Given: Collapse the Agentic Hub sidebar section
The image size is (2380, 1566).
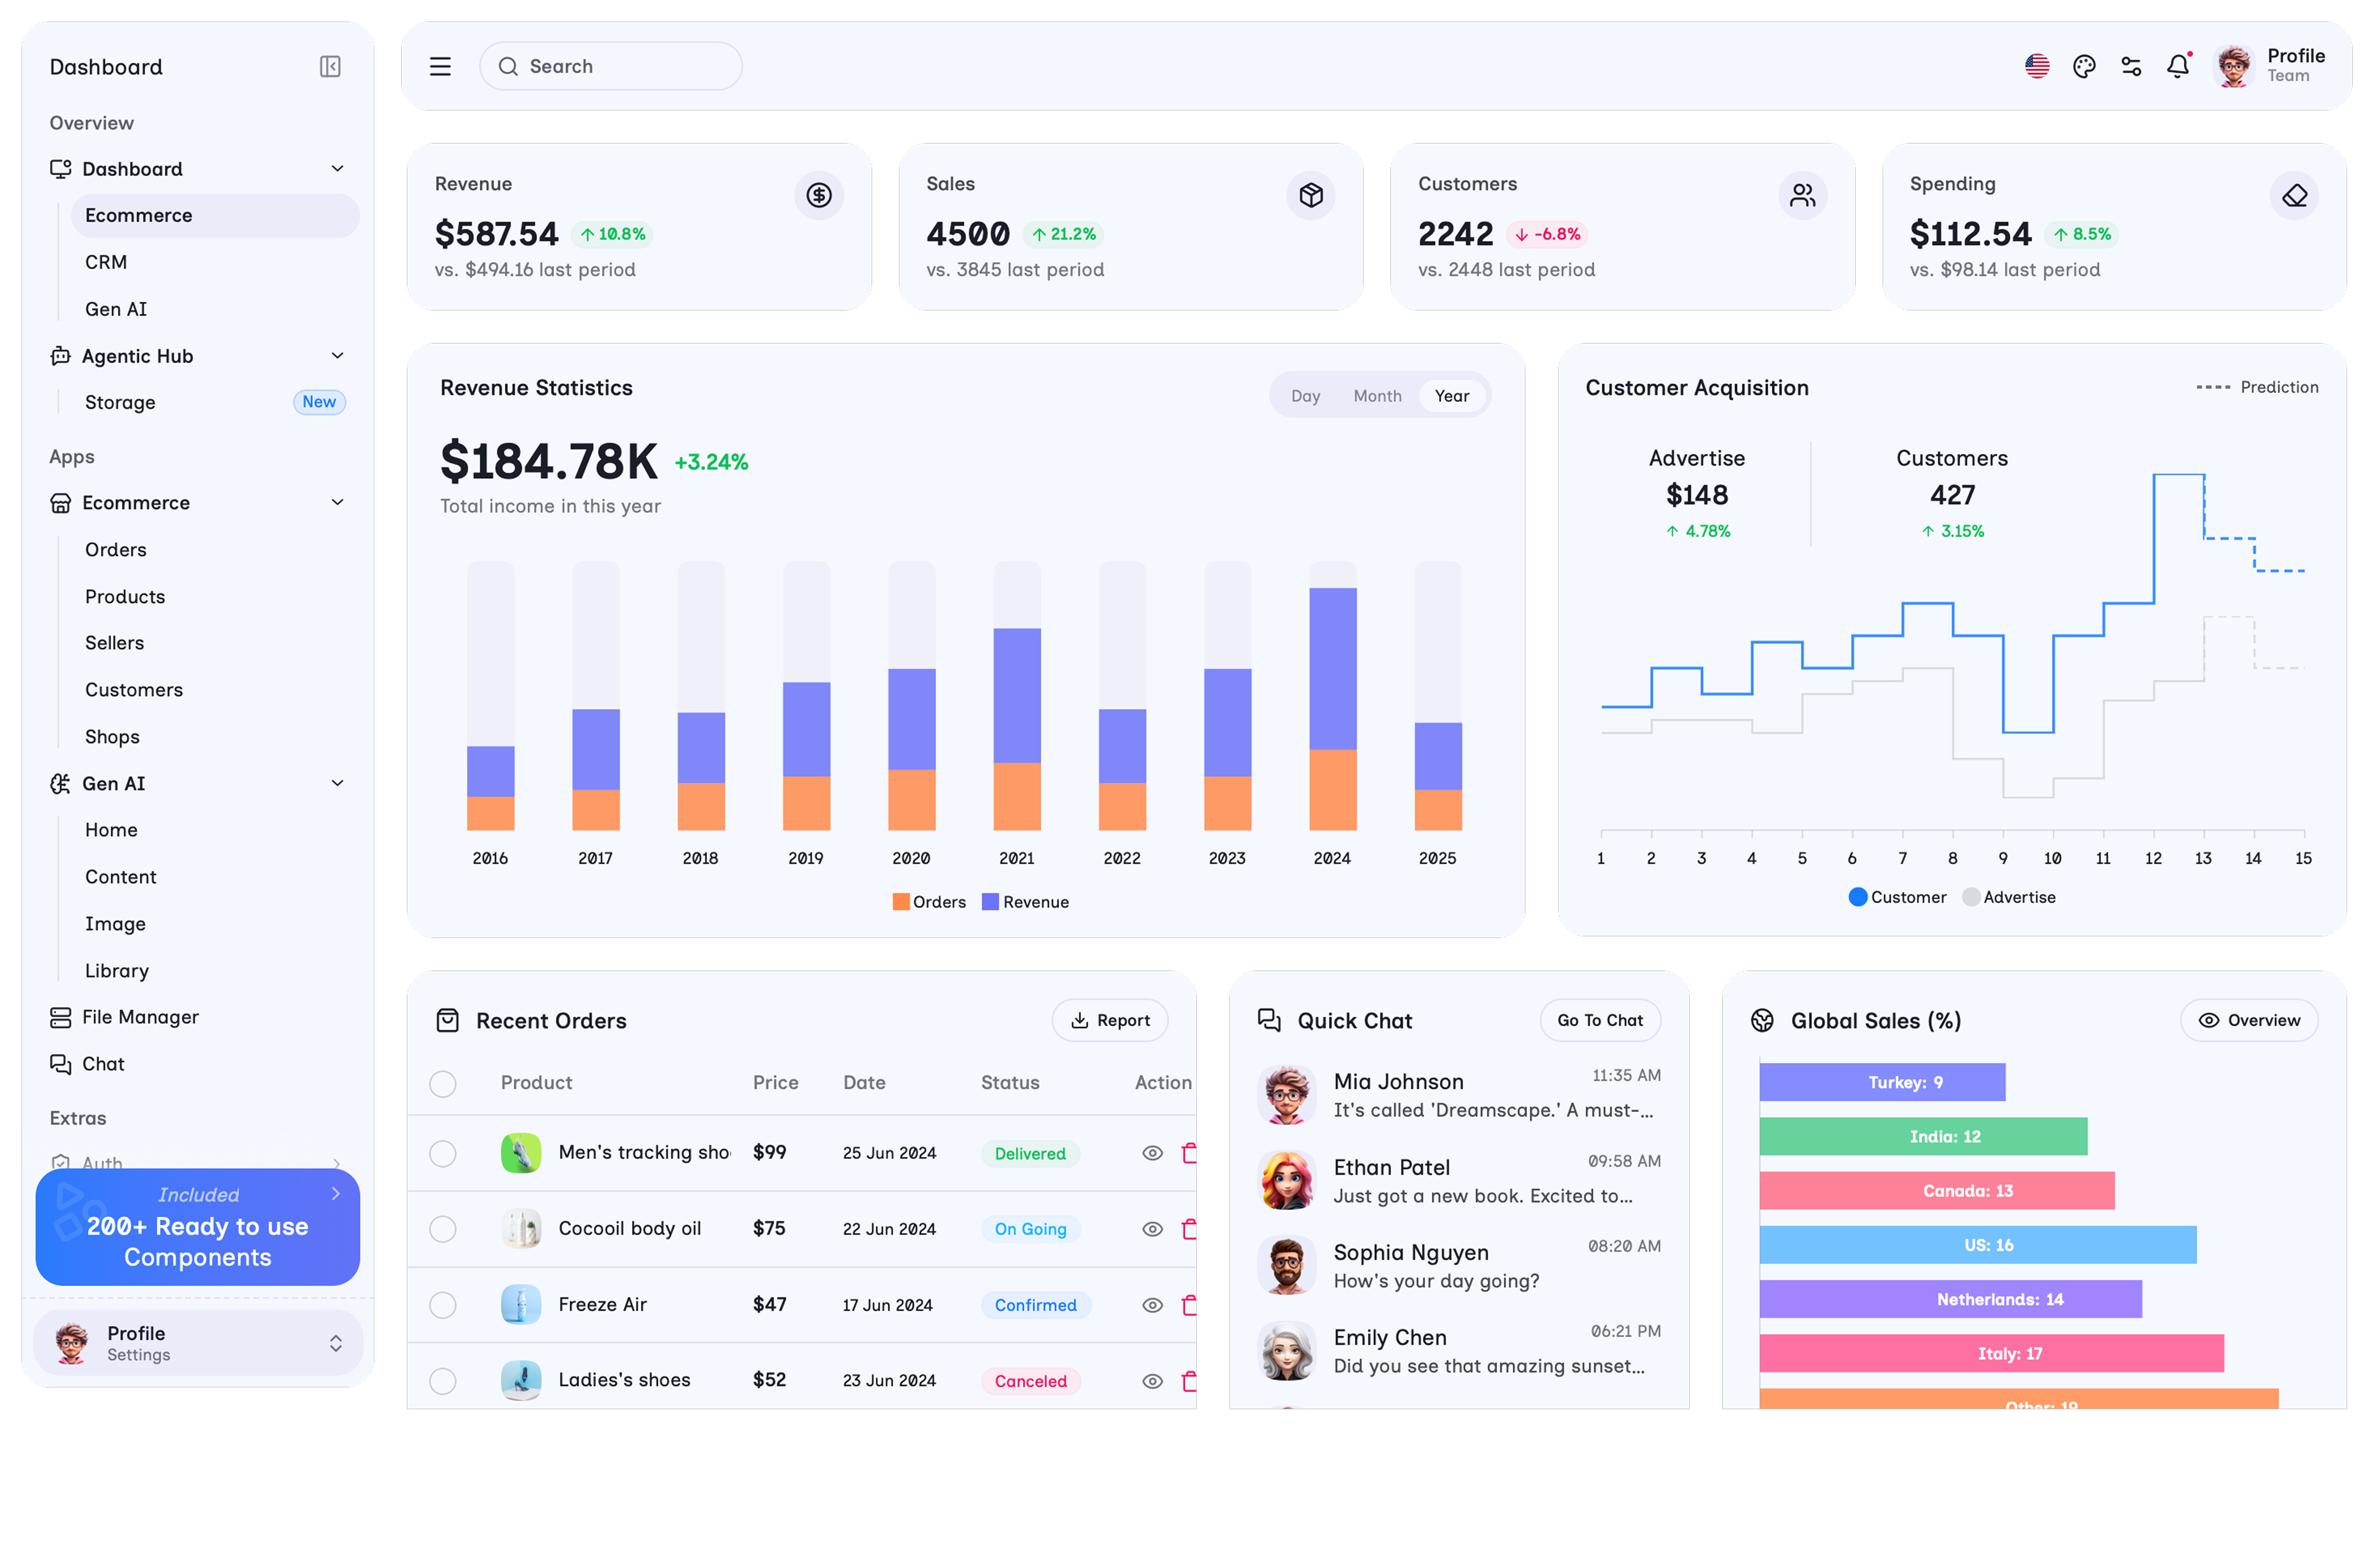Looking at the screenshot, I should [337, 356].
